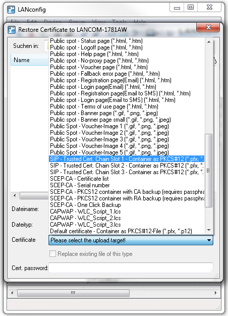
Task: Click the Restore Certificate dialog icon
Action: (x=12, y=30)
